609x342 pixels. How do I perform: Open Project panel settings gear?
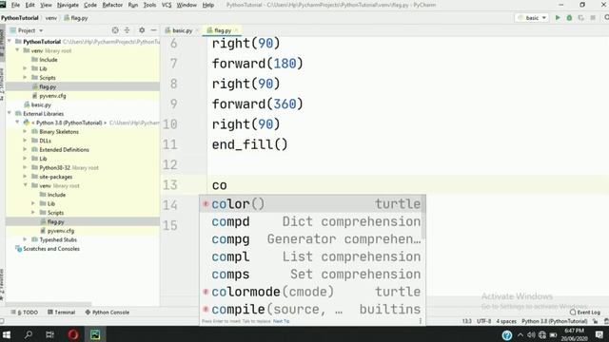tap(142, 30)
